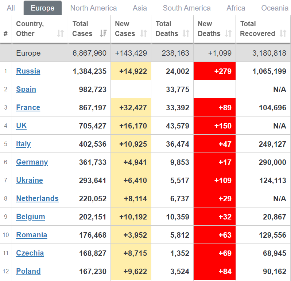Sort table by New Cases icon
This screenshot has height=281, width=291.
[x=144, y=34]
